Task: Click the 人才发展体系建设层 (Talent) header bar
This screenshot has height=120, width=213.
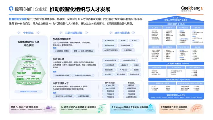Action: 176,64
